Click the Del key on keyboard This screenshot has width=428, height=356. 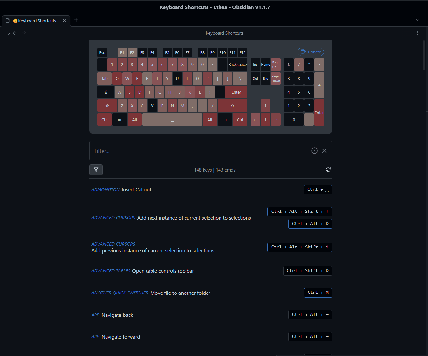(255, 78)
